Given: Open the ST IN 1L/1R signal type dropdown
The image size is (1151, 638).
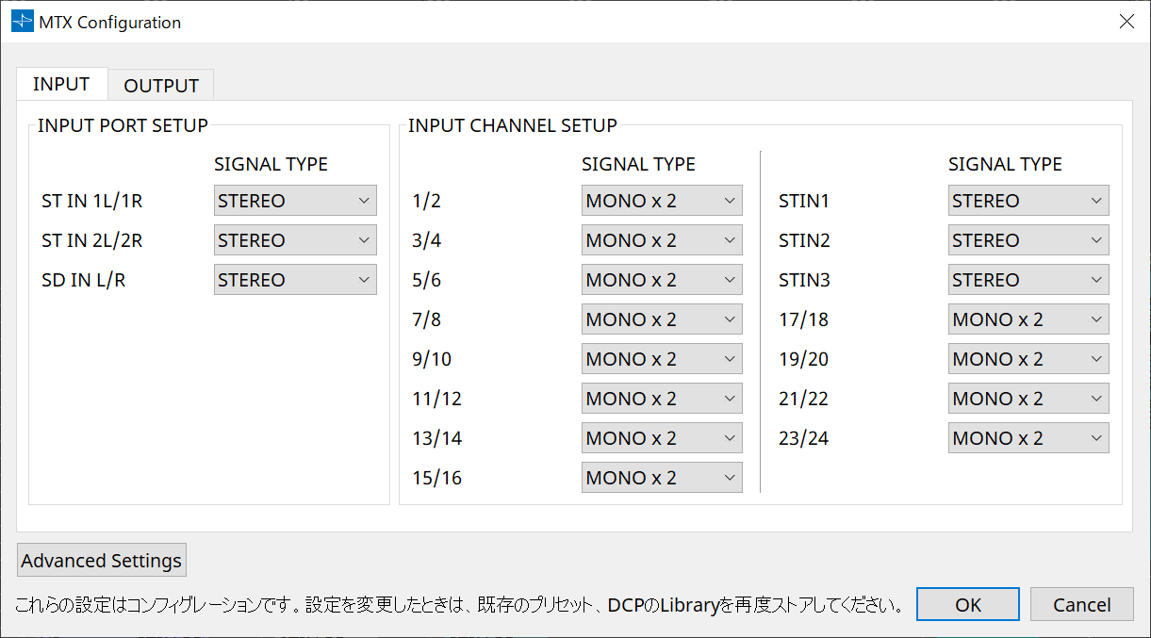Looking at the screenshot, I should tap(294, 200).
